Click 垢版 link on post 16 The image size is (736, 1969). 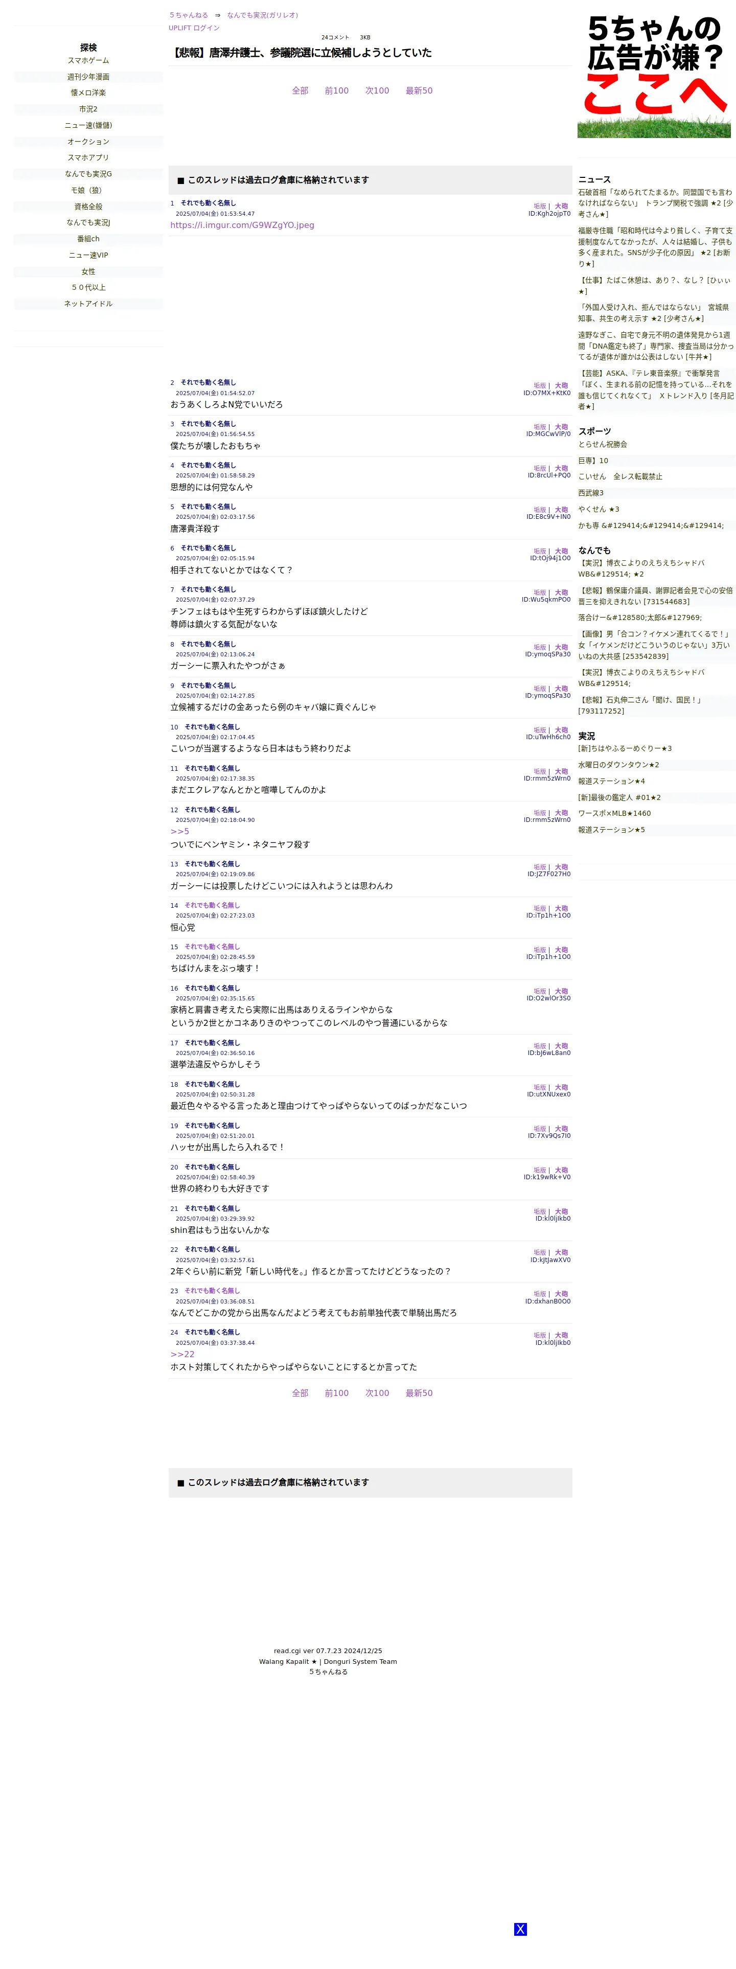540,991
